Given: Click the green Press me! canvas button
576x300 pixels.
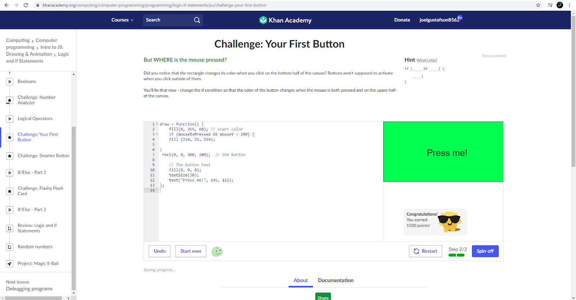Looking at the screenshot, I should 444,152.
